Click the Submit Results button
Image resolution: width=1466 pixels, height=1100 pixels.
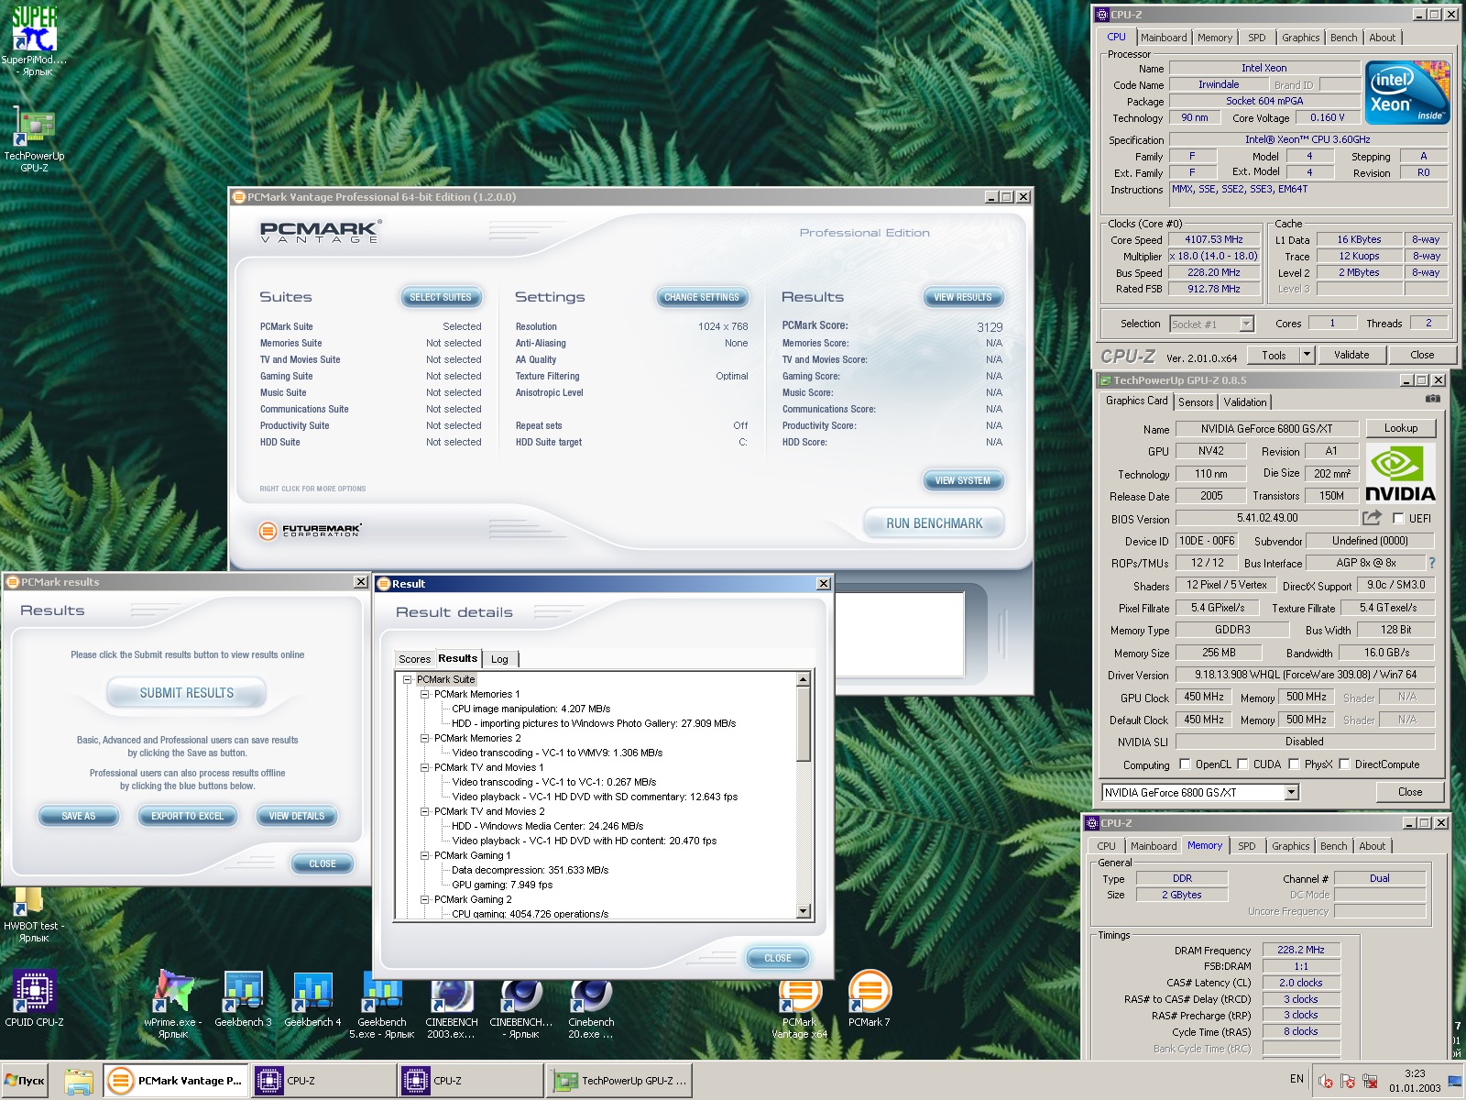click(187, 693)
